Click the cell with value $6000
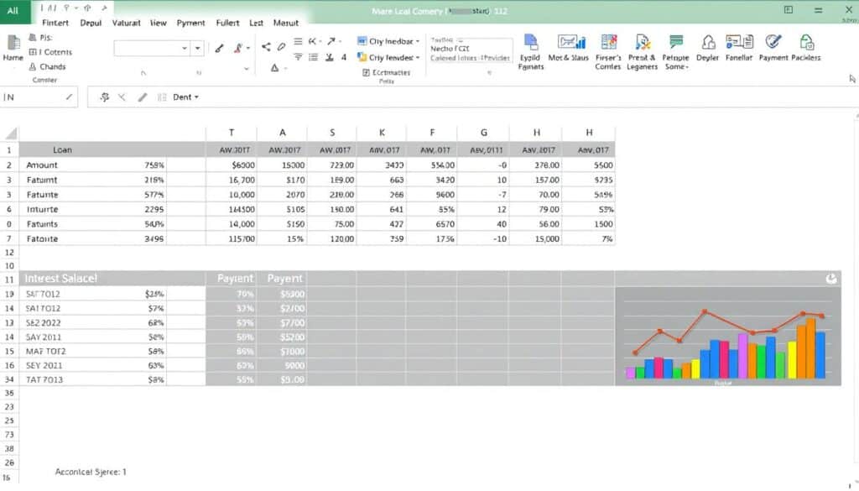859x491 pixels. (232, 165)
